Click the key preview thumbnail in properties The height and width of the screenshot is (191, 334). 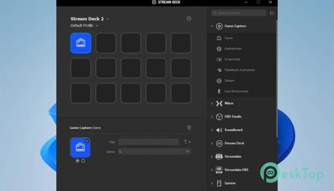click(x=80, y=148)
